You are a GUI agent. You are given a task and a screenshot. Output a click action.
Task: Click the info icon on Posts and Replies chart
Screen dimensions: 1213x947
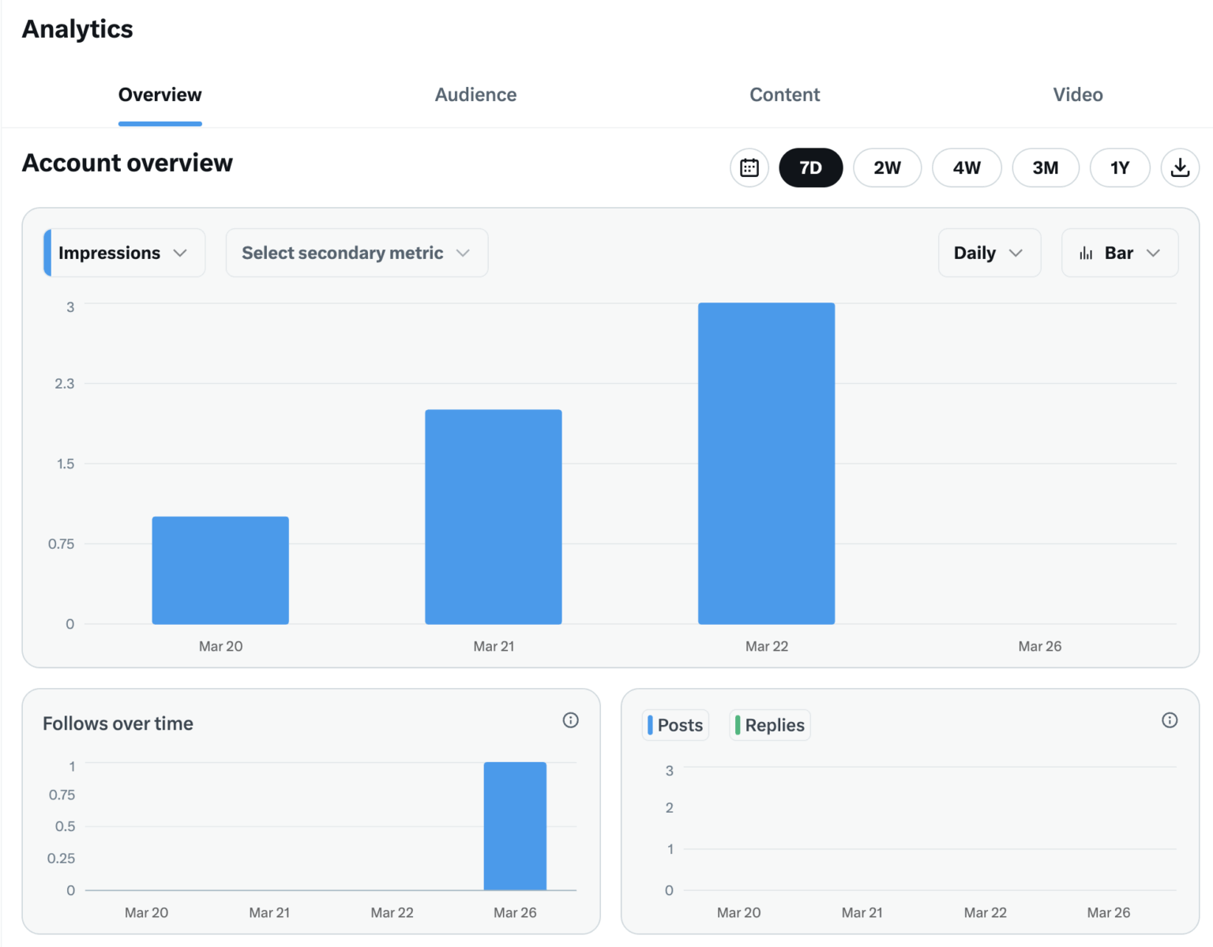(1169, 720)
